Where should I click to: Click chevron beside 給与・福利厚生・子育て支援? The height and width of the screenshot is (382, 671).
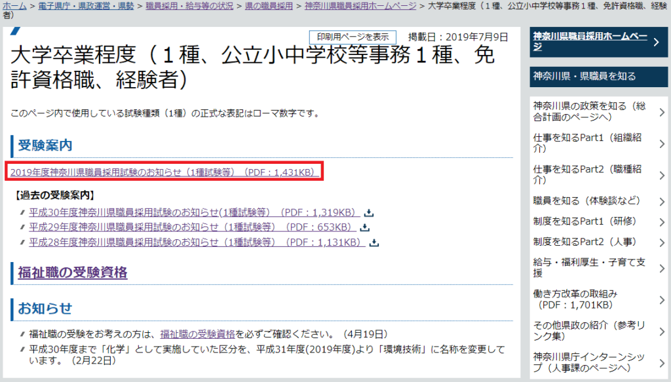click(x=662, y=268)
